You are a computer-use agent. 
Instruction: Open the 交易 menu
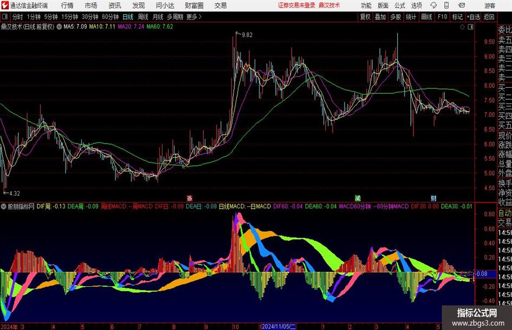(221, 5)
